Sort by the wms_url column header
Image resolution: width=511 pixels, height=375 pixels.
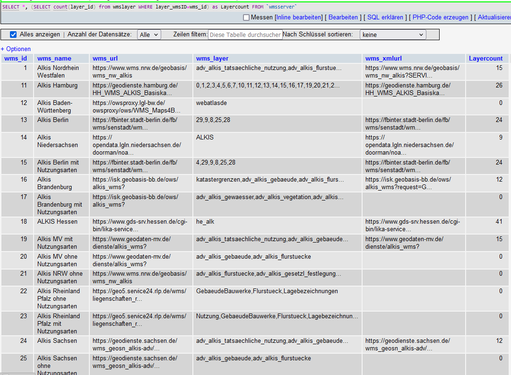[x=105, y=59]
